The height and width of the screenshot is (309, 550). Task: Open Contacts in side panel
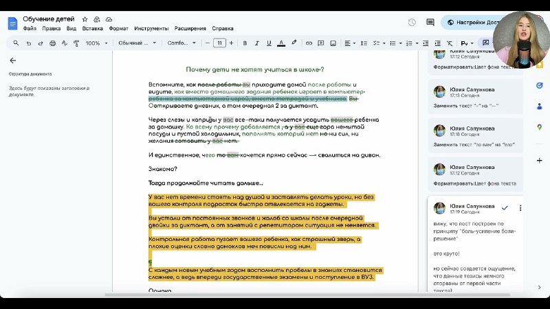pos(540,106)
